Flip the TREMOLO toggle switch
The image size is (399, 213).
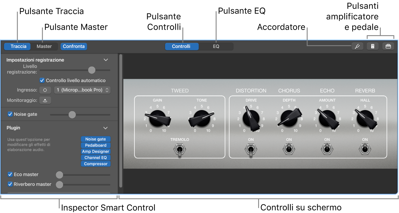(180, 150)
